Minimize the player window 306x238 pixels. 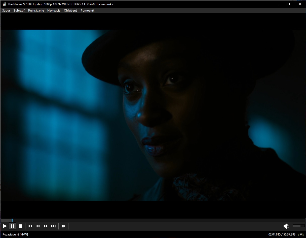click(x=277, y=4)
